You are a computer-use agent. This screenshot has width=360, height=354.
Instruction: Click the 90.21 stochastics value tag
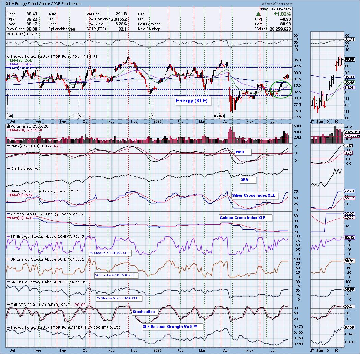(349, 306)
